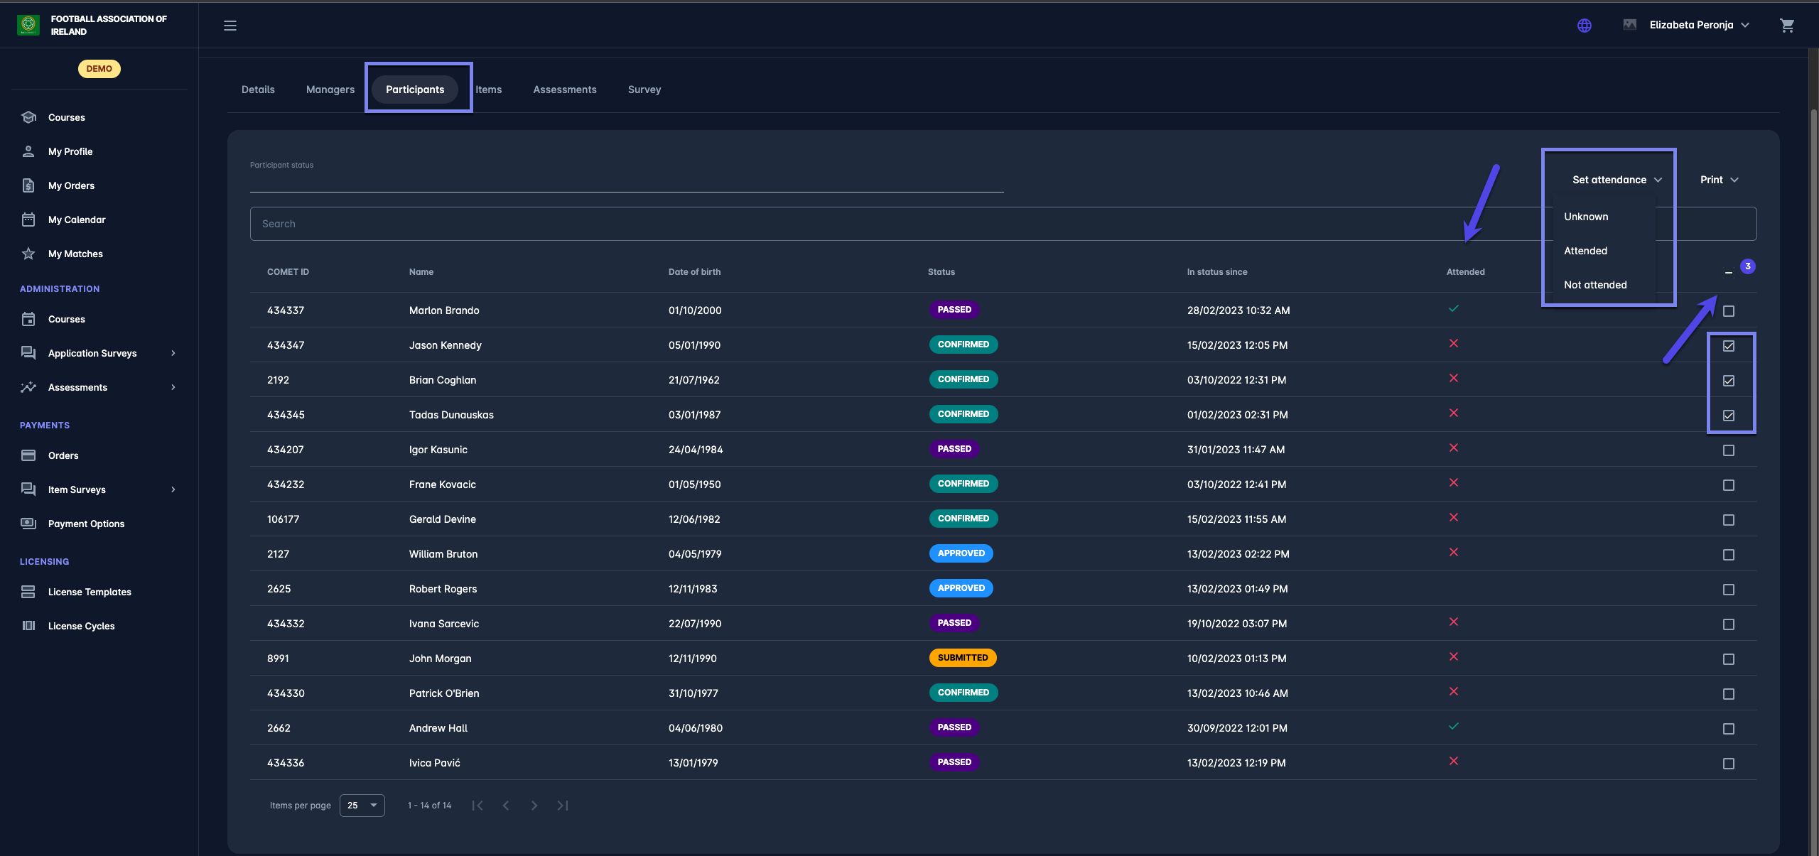Viewport: 1819px width, 856px height.
Task: Choose Not attended from attendance menu
Action: 1594,285
